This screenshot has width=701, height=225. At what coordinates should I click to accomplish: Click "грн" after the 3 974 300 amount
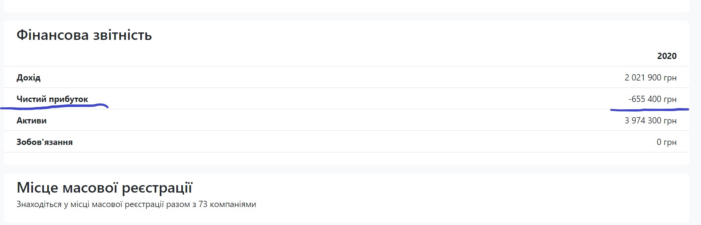pyautogui.click(x=670, y=120)
